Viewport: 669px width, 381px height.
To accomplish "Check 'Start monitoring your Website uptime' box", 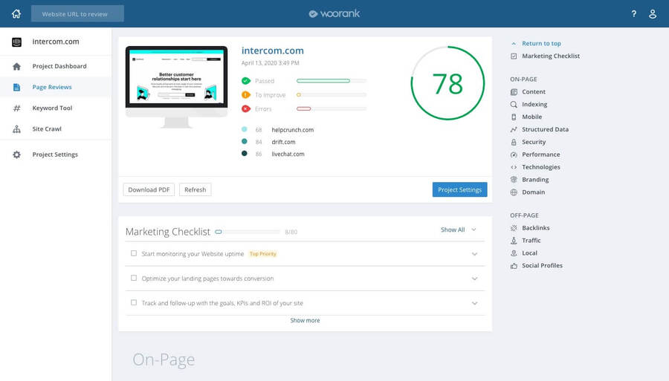I will tap(134, 253).
